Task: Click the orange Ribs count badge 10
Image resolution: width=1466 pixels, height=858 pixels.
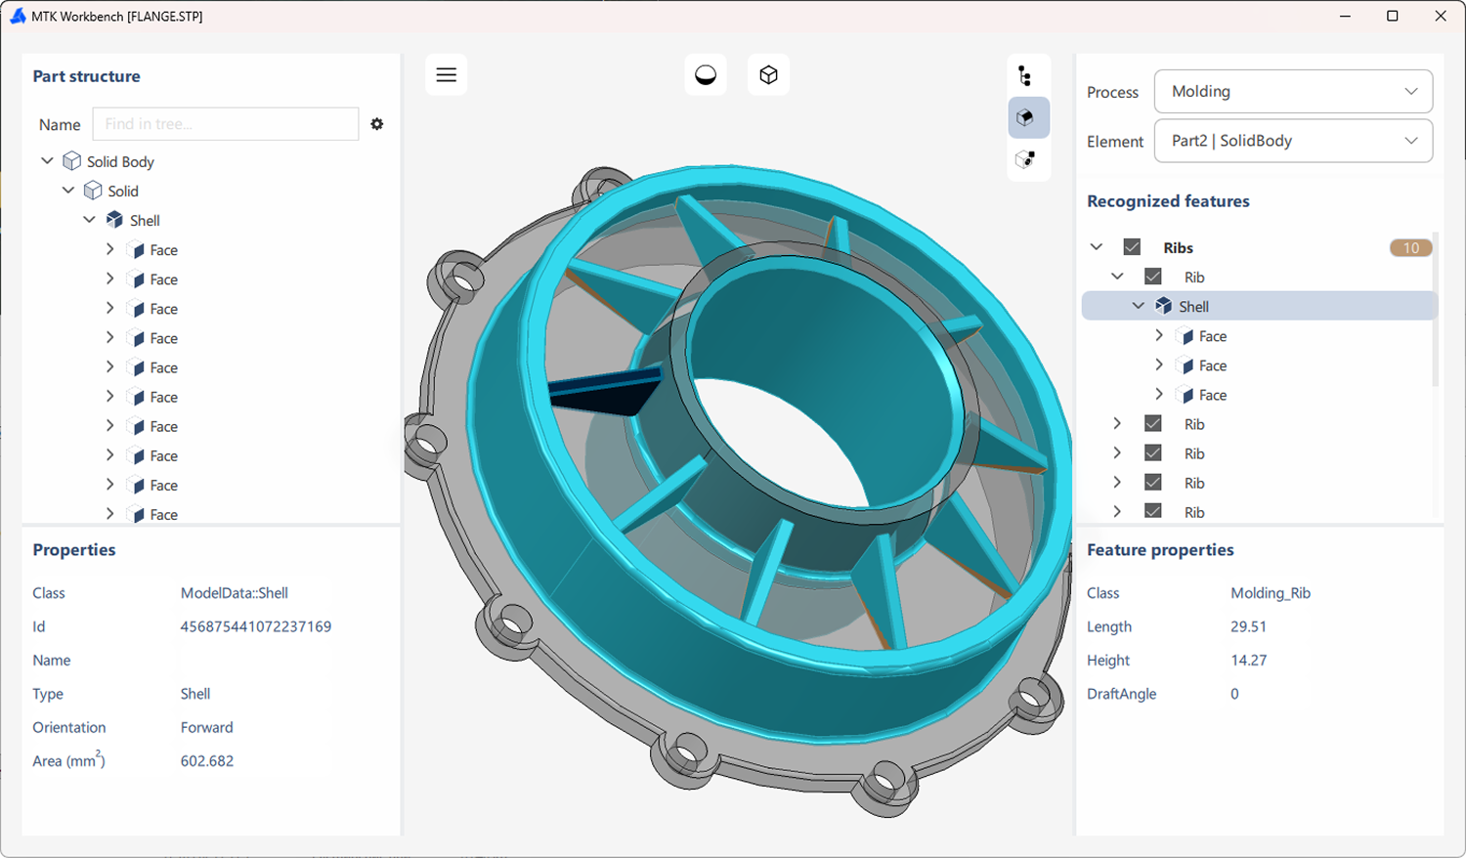Action: click(x=1410, y=247)
